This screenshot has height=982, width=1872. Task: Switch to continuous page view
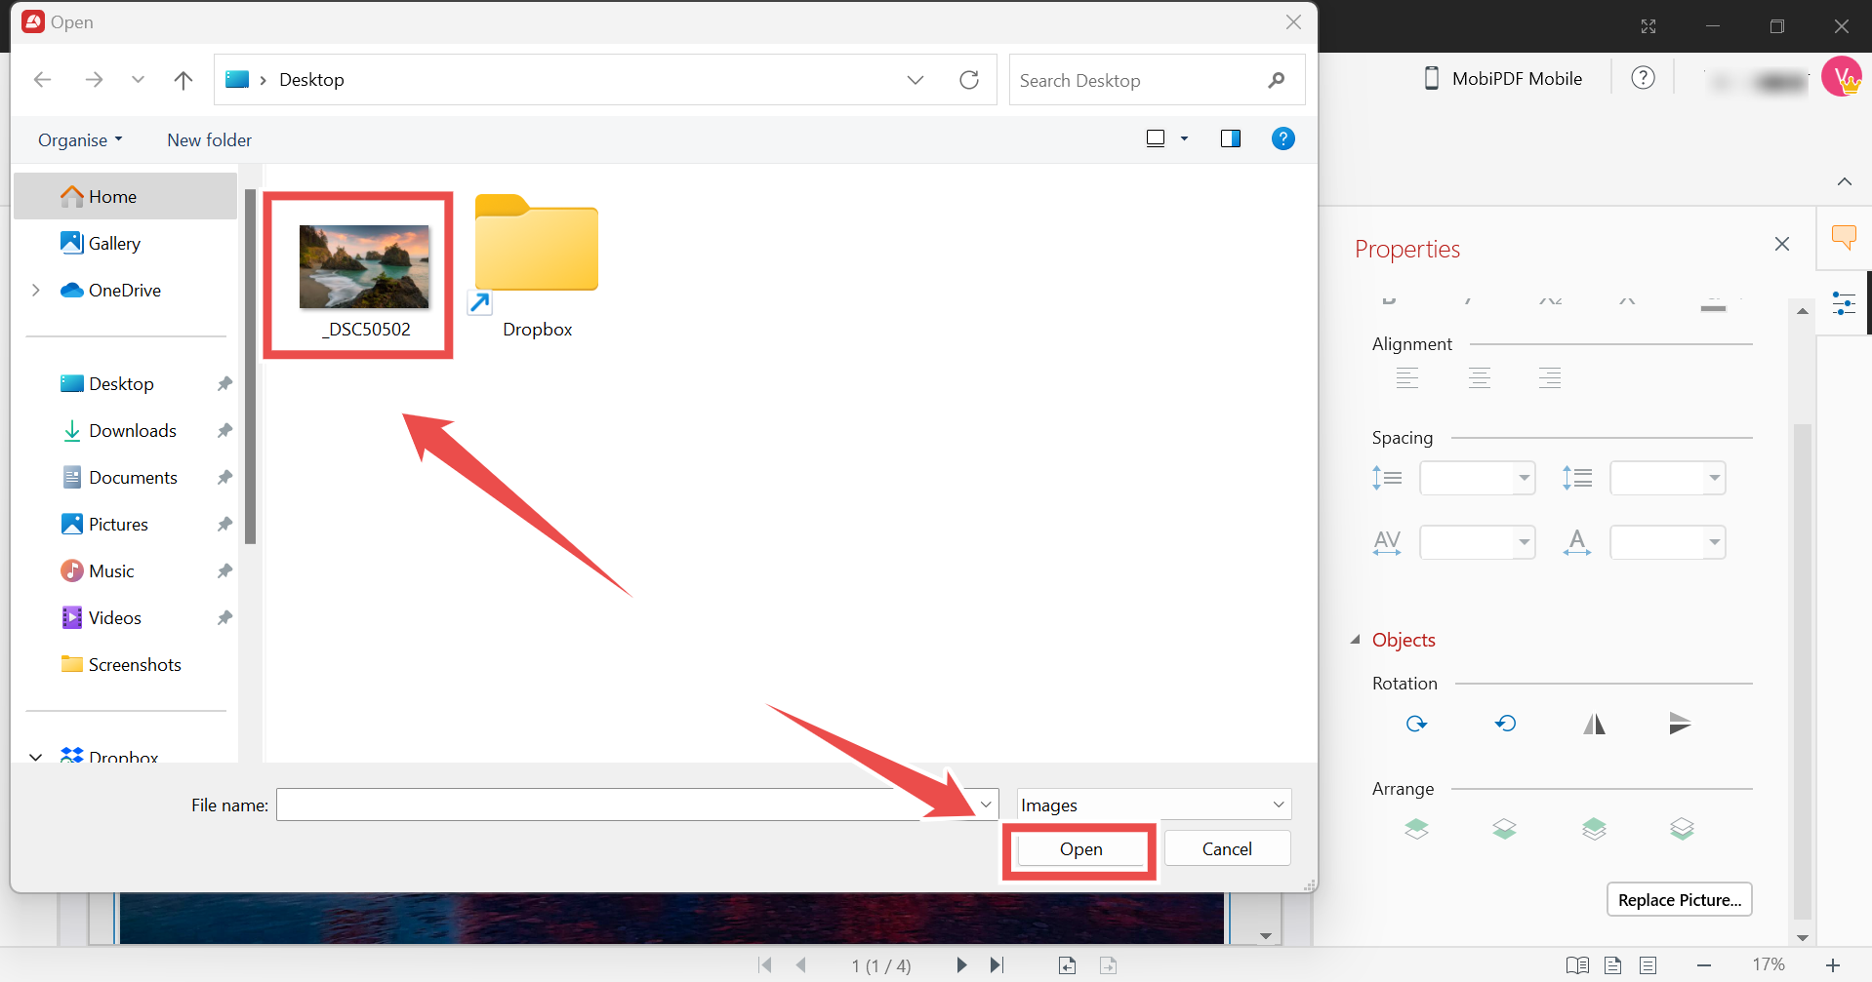(1648, 965)
